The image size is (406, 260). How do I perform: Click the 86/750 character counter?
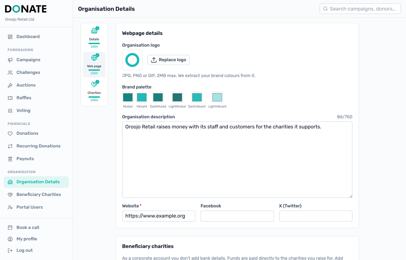tap(345, 117)
